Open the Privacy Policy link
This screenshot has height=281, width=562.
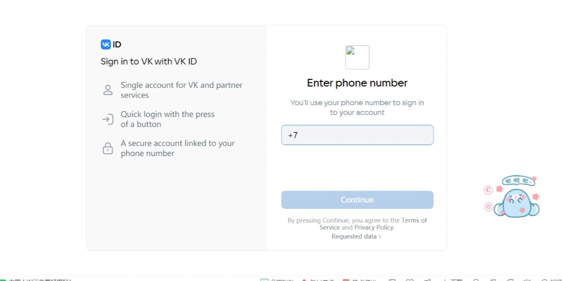click(x=374, y=227)
